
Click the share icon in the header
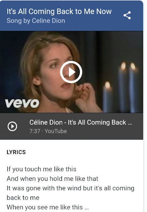pyautogui.click(x=127, y=15)
